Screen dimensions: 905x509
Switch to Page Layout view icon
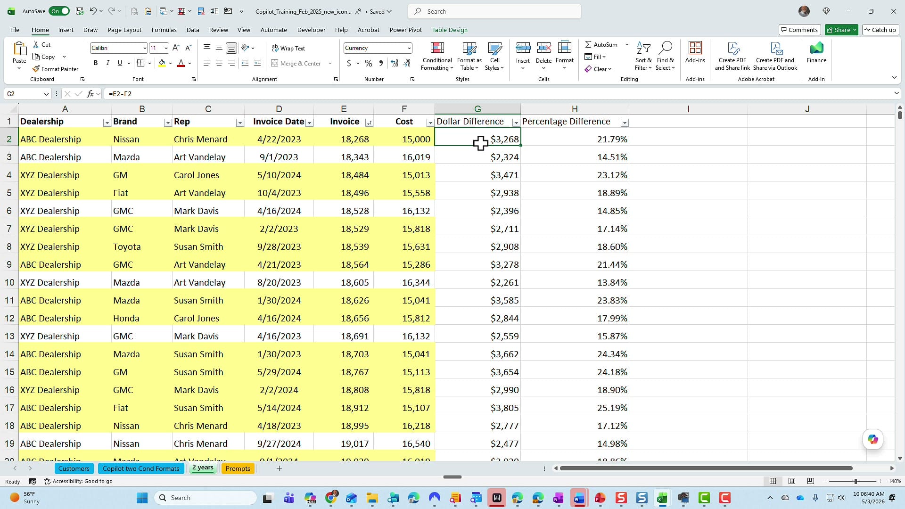(792, 481)
